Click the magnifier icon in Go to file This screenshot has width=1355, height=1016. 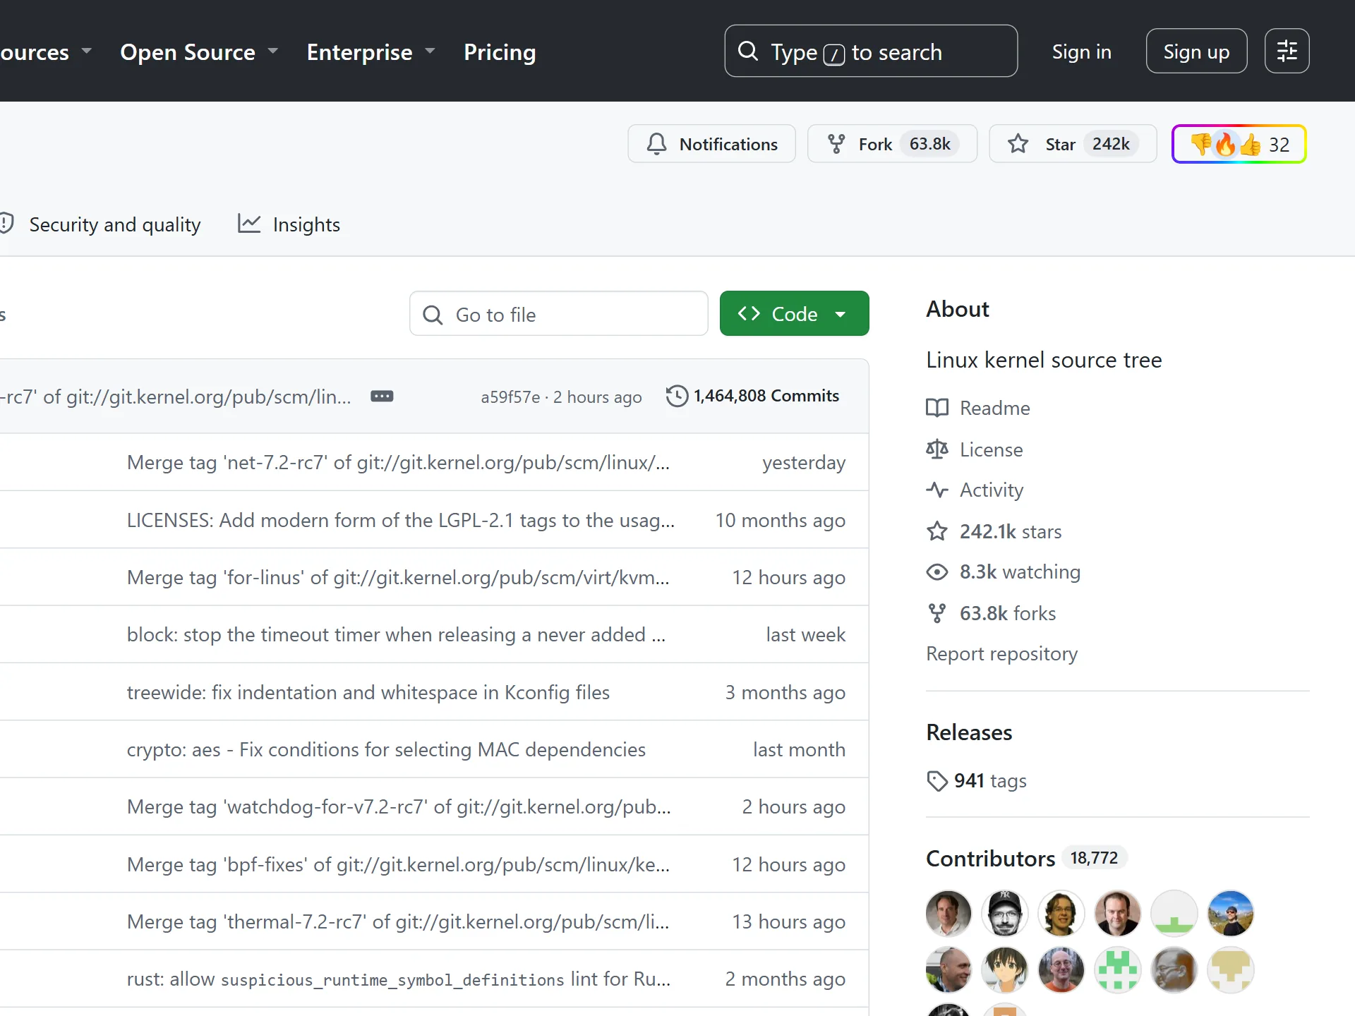pos(433,315)
